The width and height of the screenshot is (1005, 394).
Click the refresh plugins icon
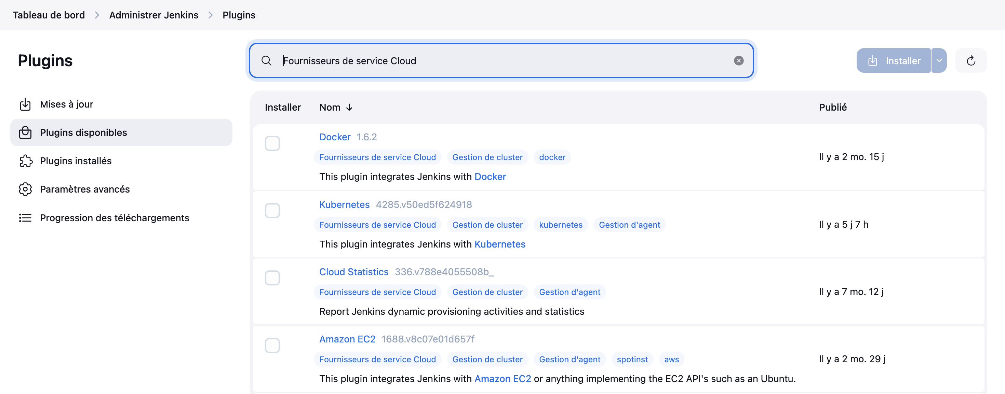pos(971,61)
